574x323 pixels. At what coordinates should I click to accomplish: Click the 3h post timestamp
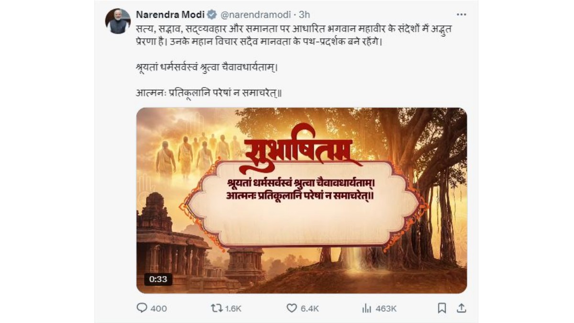(305, 14)
